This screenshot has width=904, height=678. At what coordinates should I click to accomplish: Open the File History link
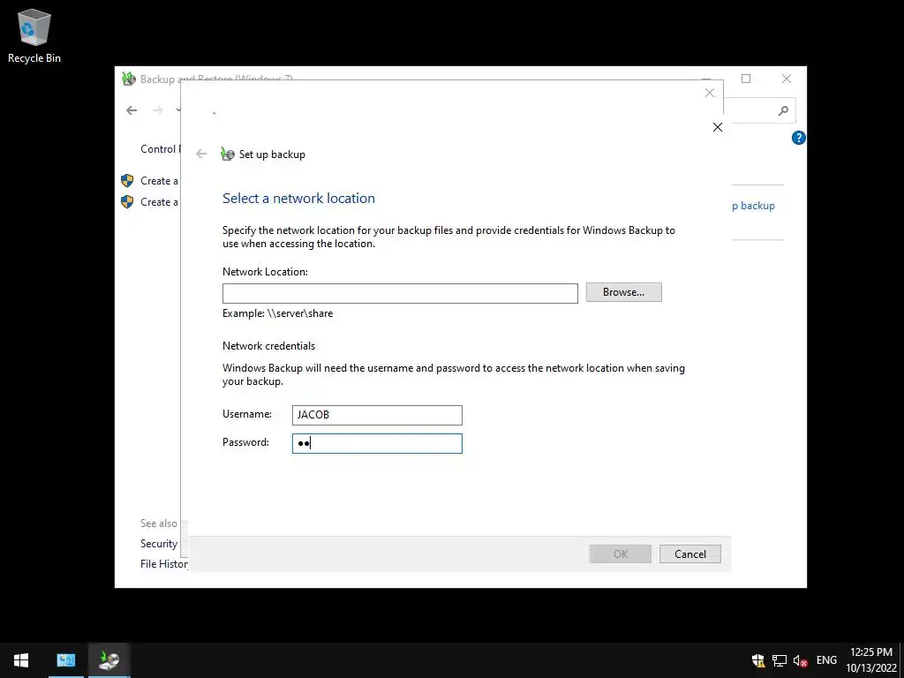coord(164,564)
